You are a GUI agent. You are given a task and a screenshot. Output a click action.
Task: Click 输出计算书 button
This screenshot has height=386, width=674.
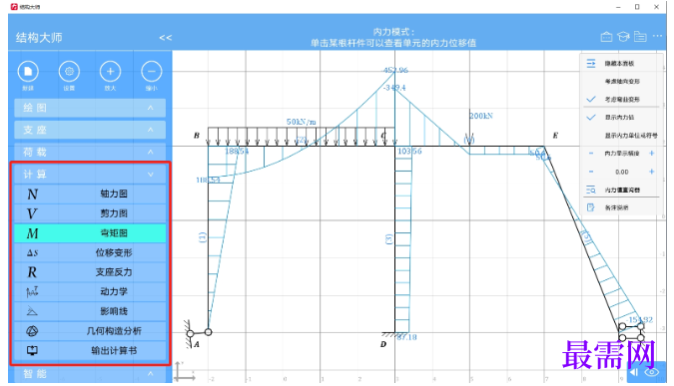(90, 351)
